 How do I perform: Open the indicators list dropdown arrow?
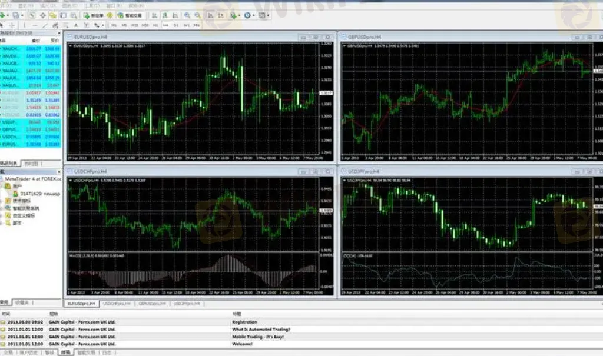coord(240,15)
